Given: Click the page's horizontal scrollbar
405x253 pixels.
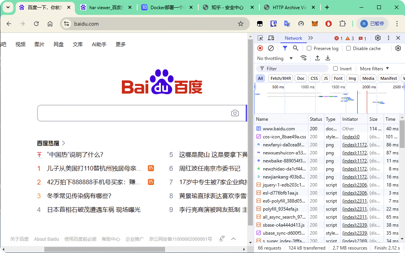Looking at the screenshot, I should click(x=105, y=249).
